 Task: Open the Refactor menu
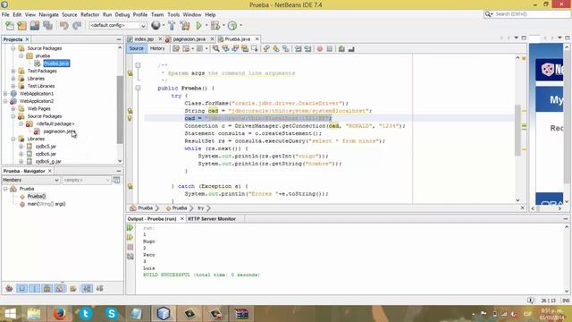pos(89,14)
